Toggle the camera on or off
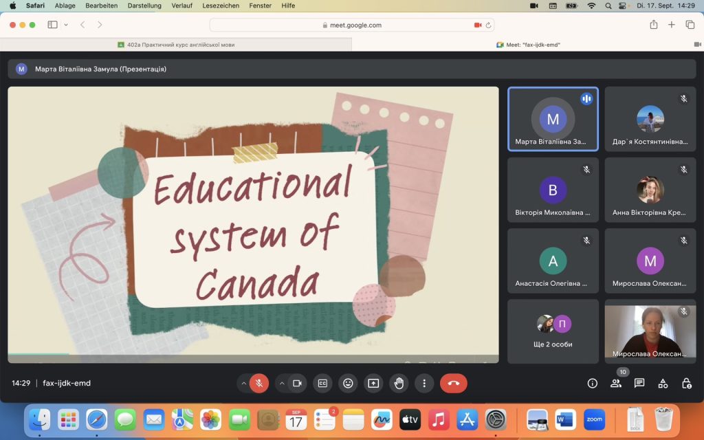Viewport: 704px width, 440px height. [297, 383]
